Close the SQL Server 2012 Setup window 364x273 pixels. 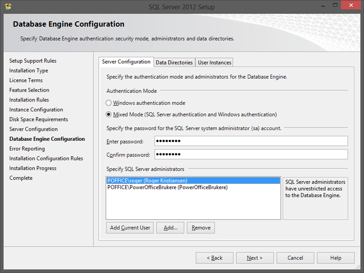(351, 5)
